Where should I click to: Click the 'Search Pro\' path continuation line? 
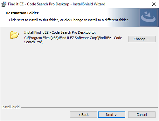coord(33,42)
